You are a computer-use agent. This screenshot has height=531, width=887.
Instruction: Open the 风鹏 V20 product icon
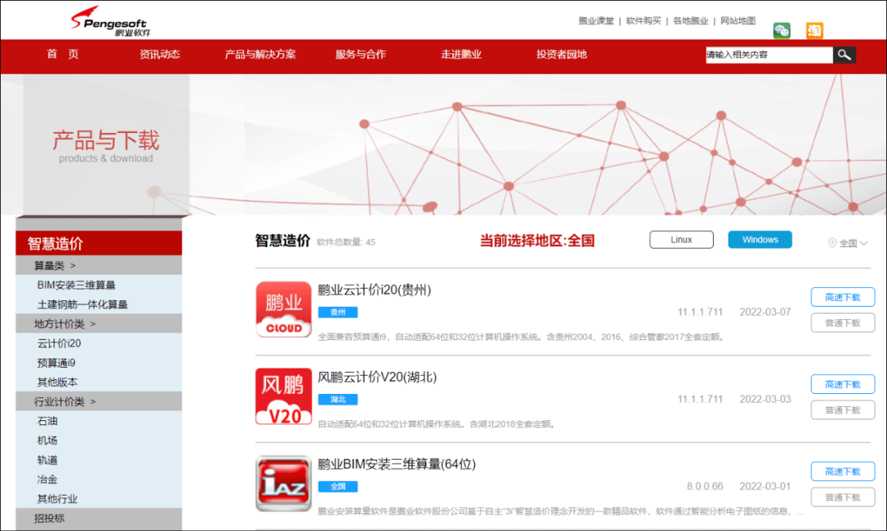(x=283, y=396)
